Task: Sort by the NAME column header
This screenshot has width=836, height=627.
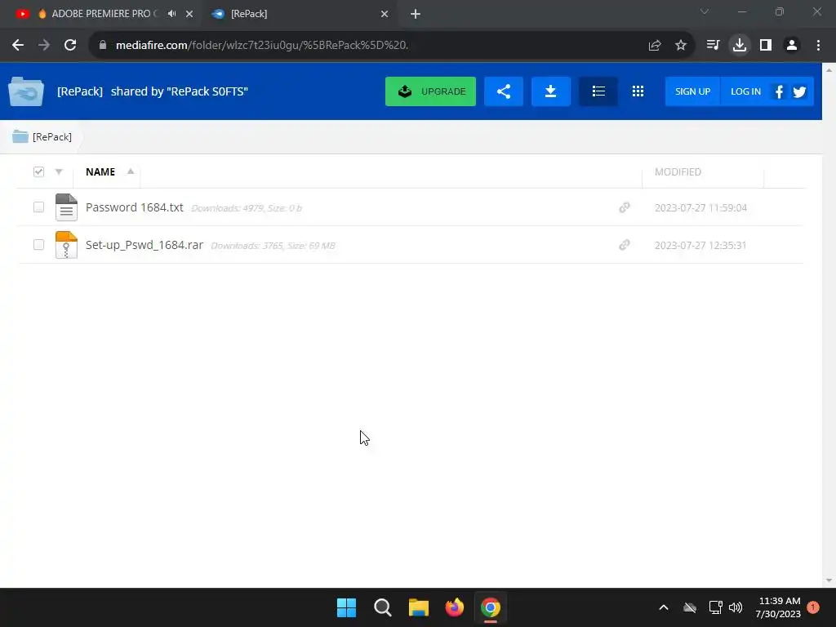Action: pos(100,171)
